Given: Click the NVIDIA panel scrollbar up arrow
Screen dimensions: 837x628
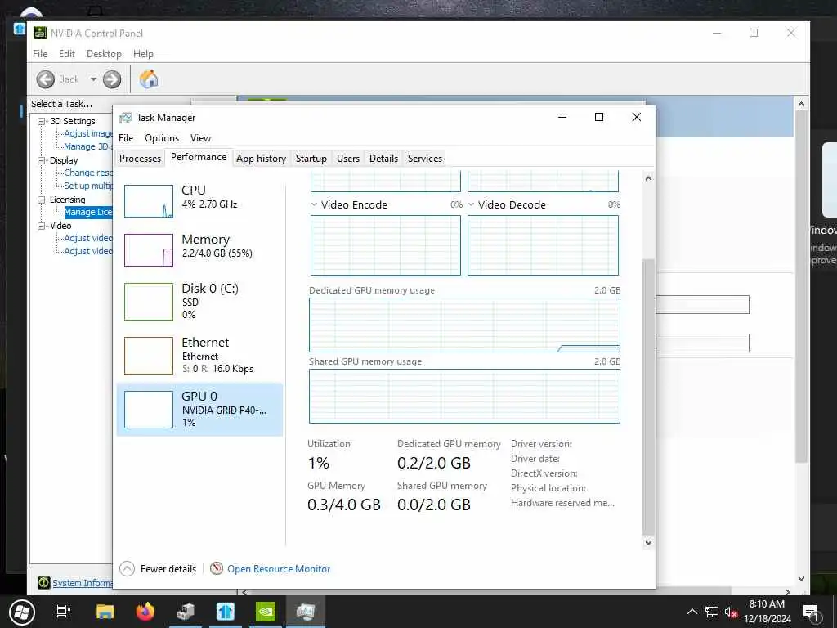Looking at the screenshot, I should [801, 105].
